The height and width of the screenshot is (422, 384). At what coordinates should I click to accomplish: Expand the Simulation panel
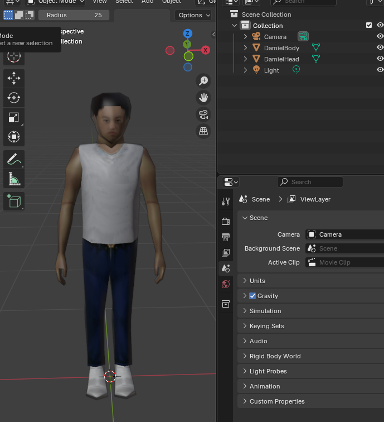click(311, 311)
